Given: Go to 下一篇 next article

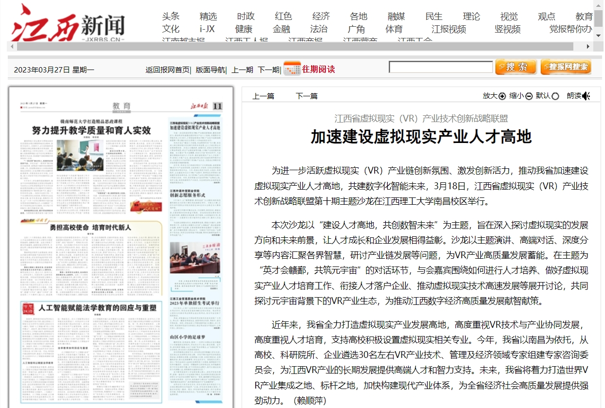Looking at the screenshot, I should (306, 96).
